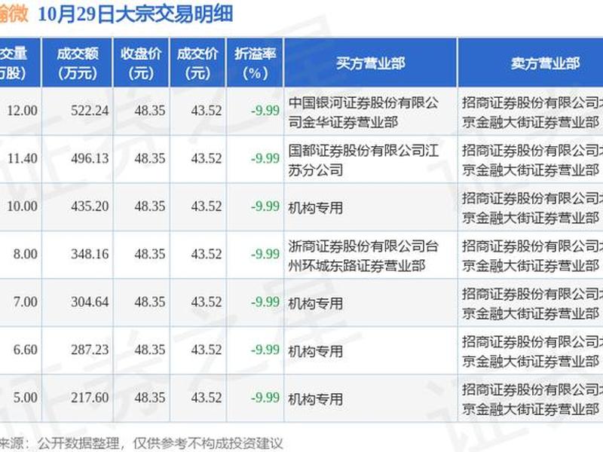The image size is (603, 452).
Task: Click the 48.35 closing price in the 522.24 row
Action: pyautogui.click(x=150, y=111)
